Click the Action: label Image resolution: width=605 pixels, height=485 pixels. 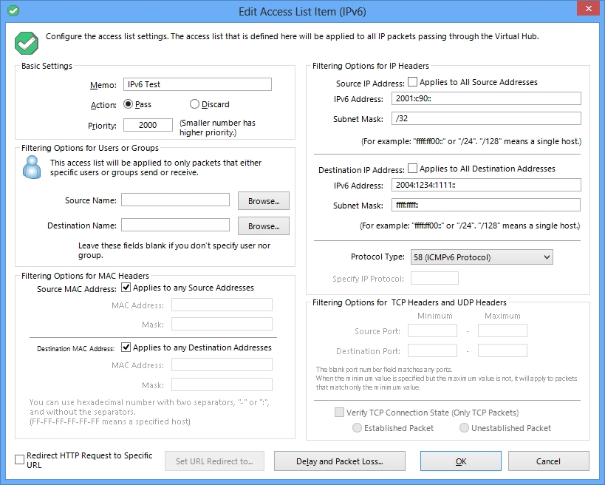(103, 105)
